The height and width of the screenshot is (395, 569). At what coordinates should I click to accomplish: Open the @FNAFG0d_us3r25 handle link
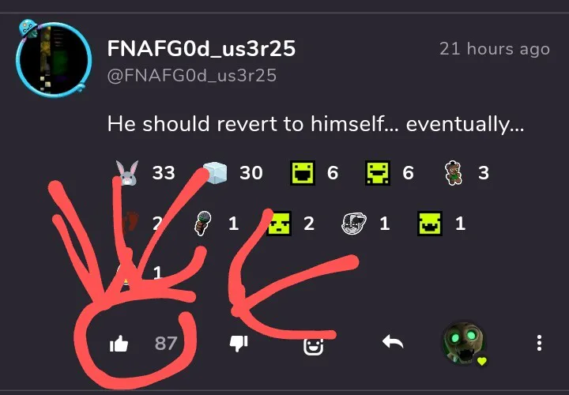(x=192, y=76)
